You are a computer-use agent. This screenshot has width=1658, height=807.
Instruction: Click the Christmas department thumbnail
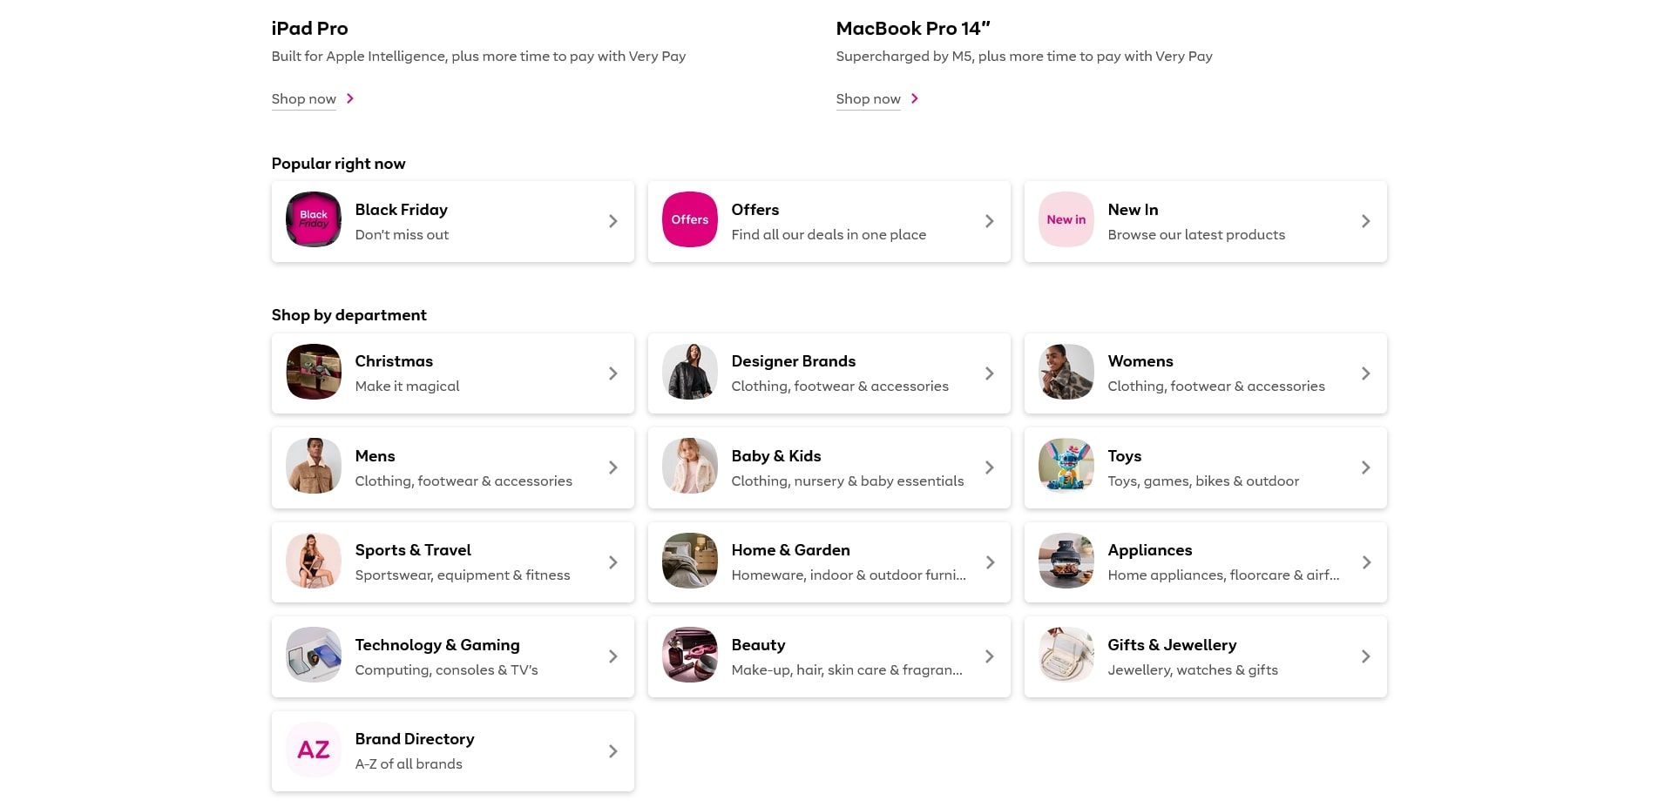tap(314, 372)
